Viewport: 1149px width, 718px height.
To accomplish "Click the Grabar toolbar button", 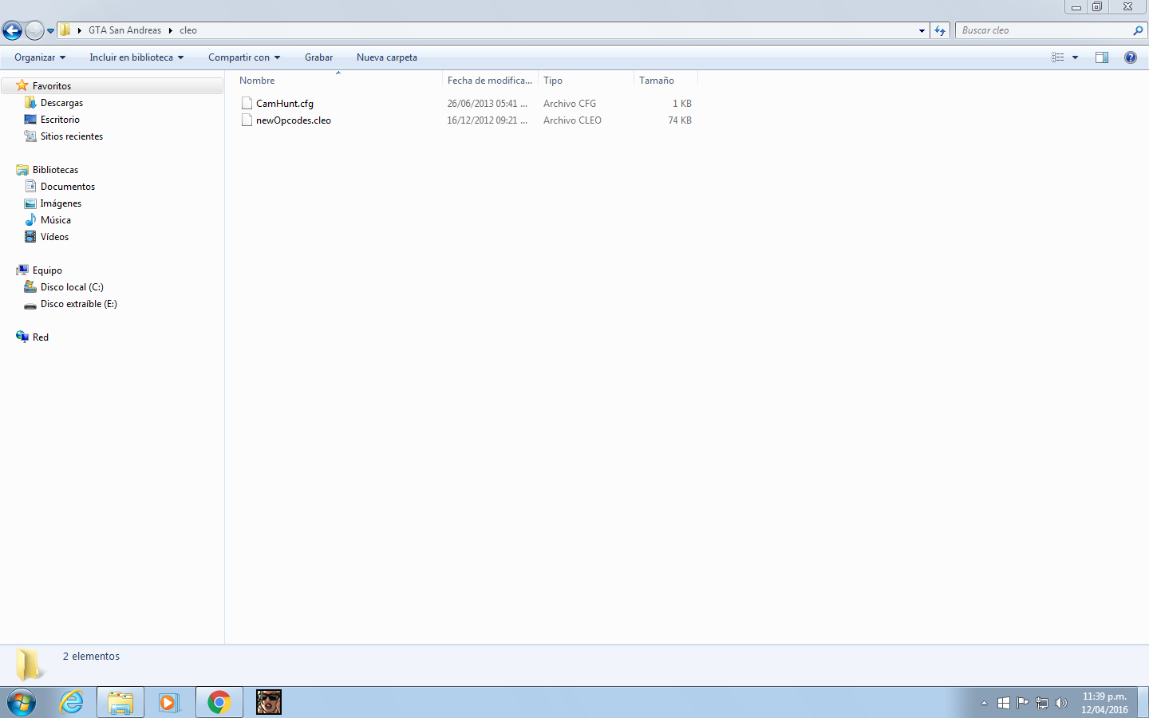I will click(x=318, y=57).
